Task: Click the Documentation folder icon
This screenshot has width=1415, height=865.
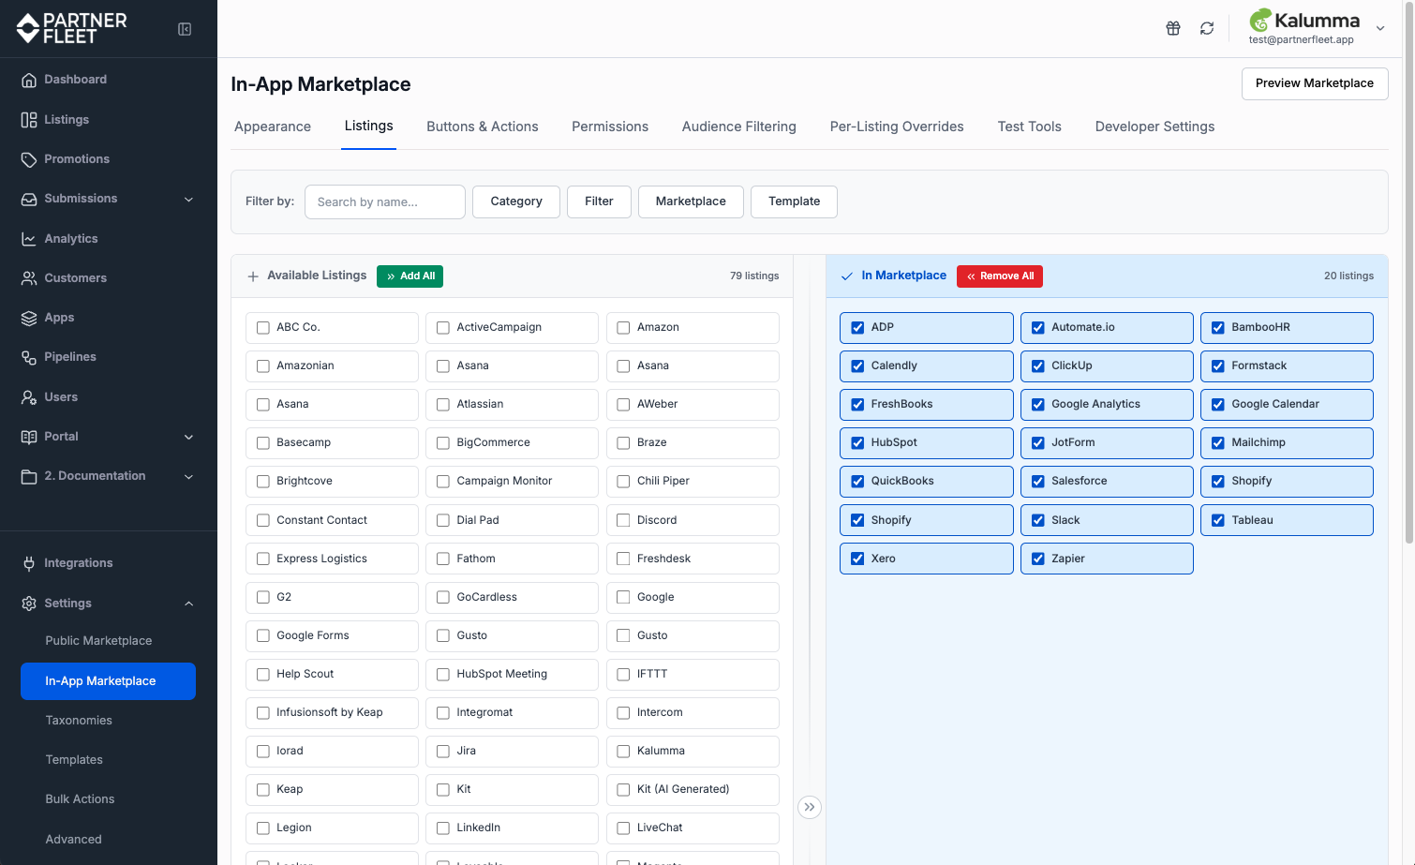Action: point(29,476)
